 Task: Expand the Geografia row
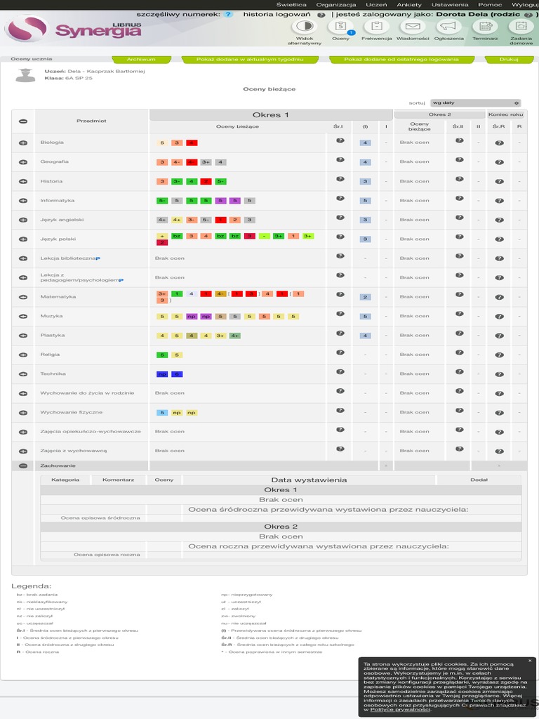coord(23,162)
